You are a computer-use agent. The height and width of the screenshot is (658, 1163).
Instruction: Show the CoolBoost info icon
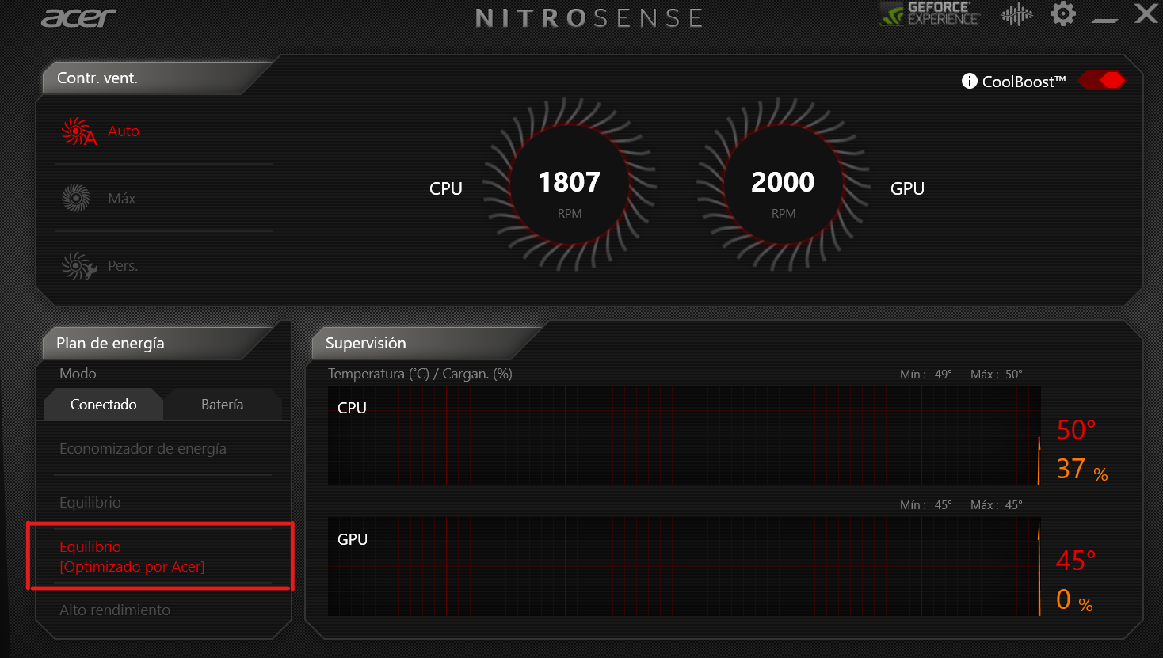[x=969, y=81]
